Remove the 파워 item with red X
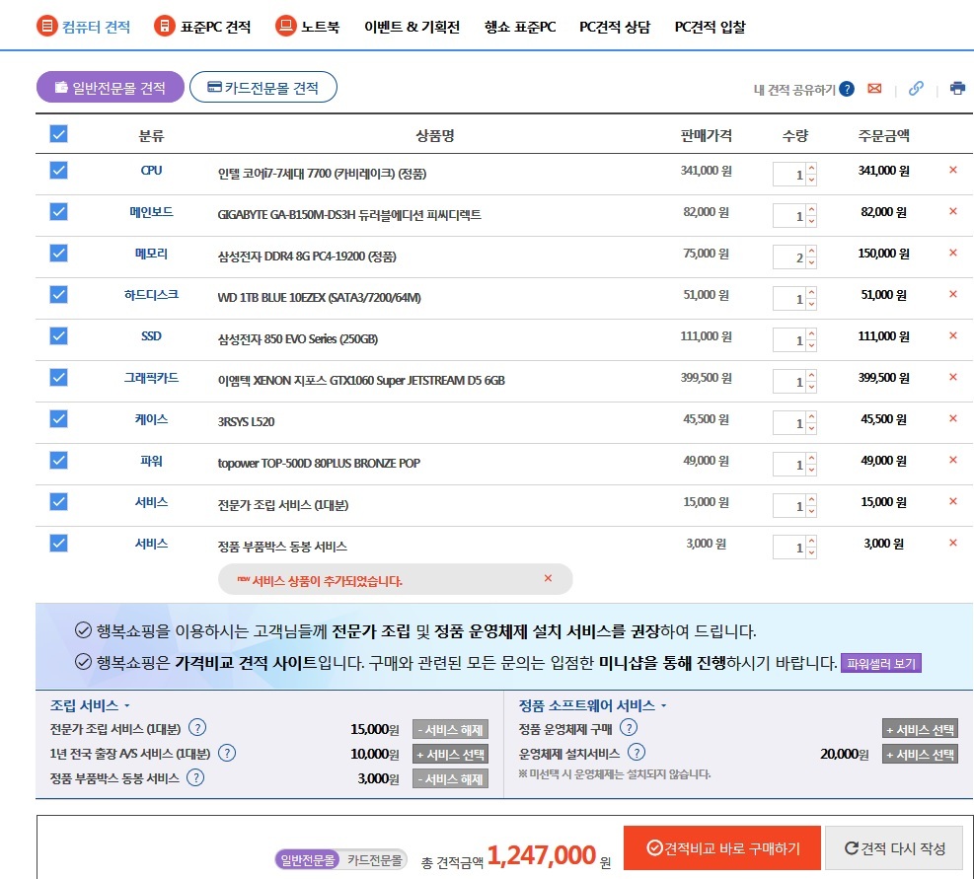Screen dimensions: 974x879 953,460
